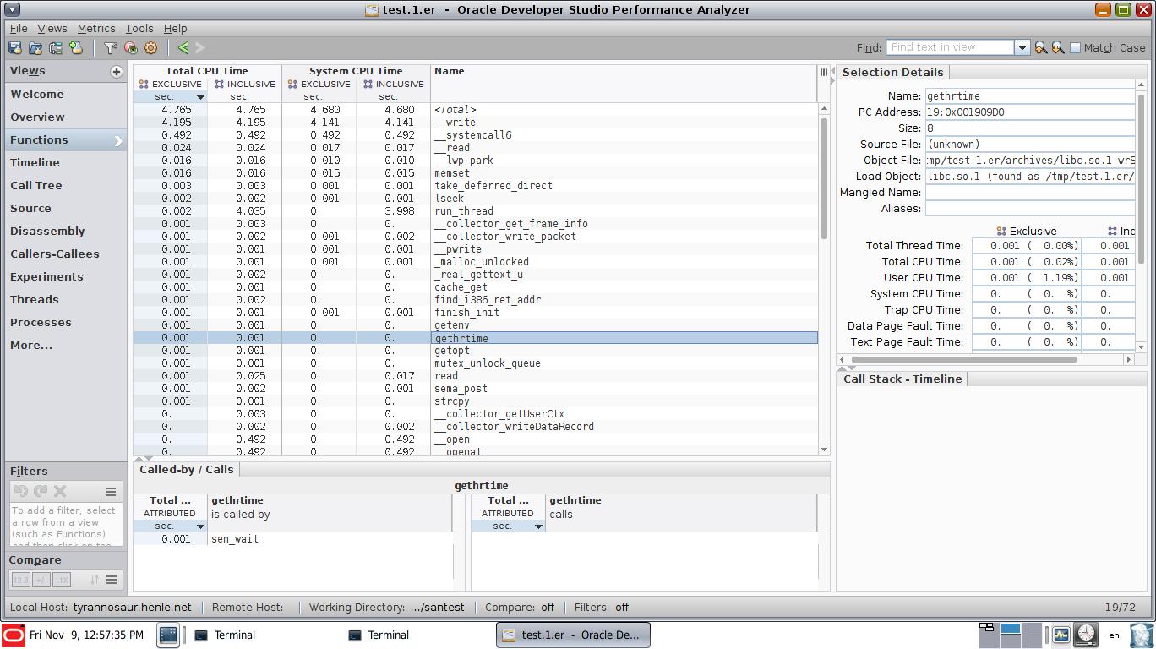This screenshot has width=1156, height=649.
Task: Select the Called-by / Calls tab
Action: pos(187,470)
